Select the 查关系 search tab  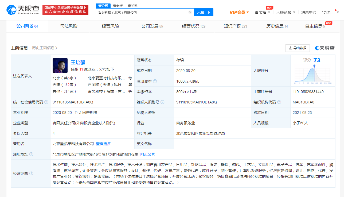coord(132,6)
